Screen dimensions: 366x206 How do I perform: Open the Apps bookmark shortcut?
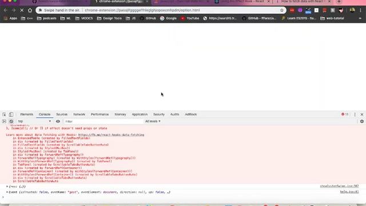(x=10, y=18)
